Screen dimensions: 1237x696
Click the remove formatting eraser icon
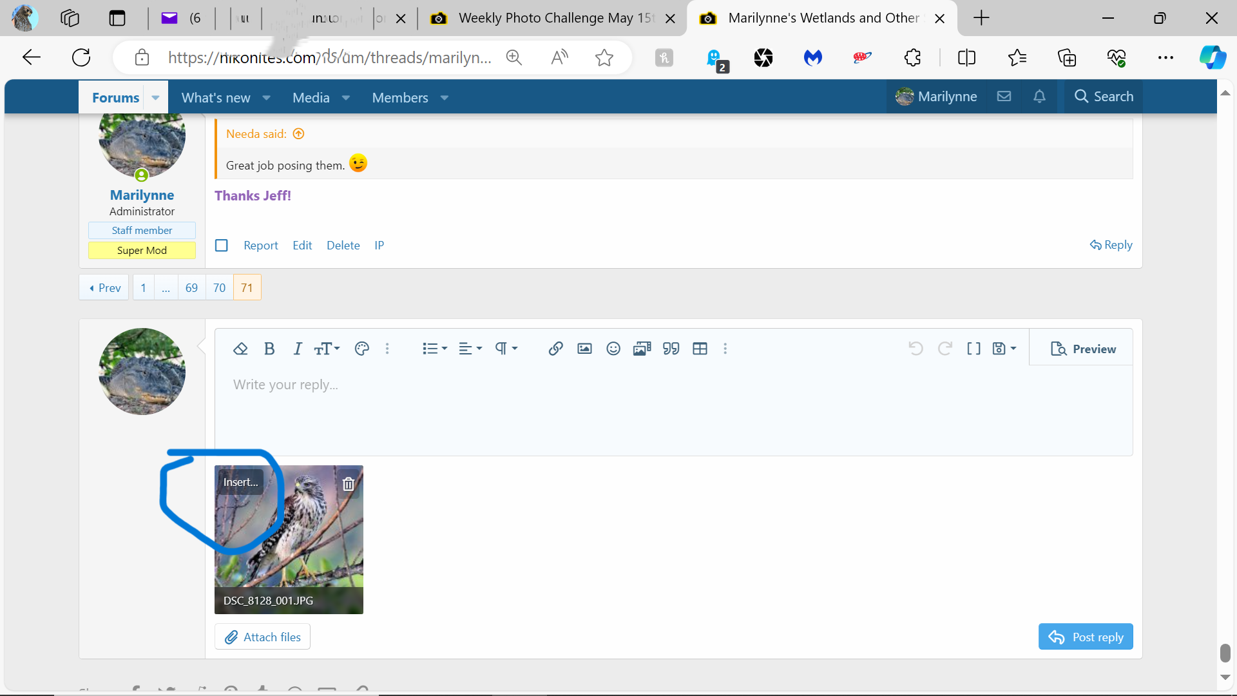240,349
